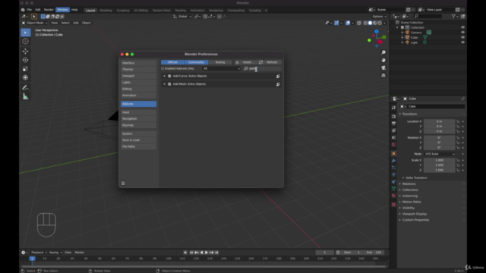Open the Modifier properties wrench icon
This screenshot has height=273, width=486.
click(393, 161)
